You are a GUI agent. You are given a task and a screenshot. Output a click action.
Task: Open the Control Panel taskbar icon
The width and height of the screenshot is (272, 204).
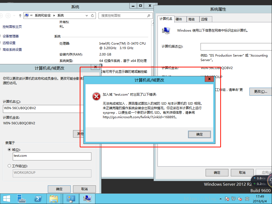pos(71,199)
